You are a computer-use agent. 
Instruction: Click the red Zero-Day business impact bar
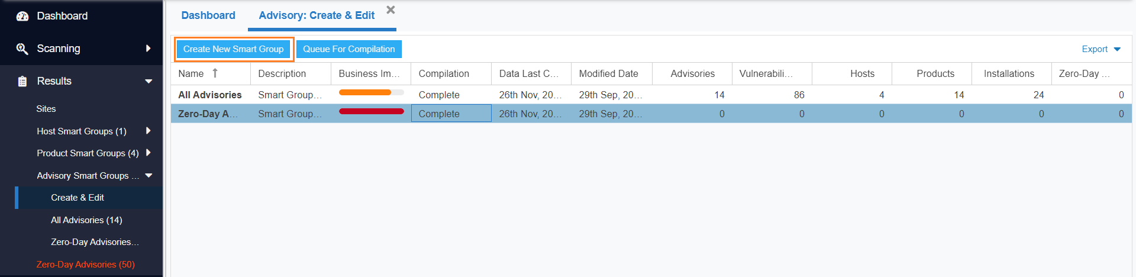(x=372, y=111)
